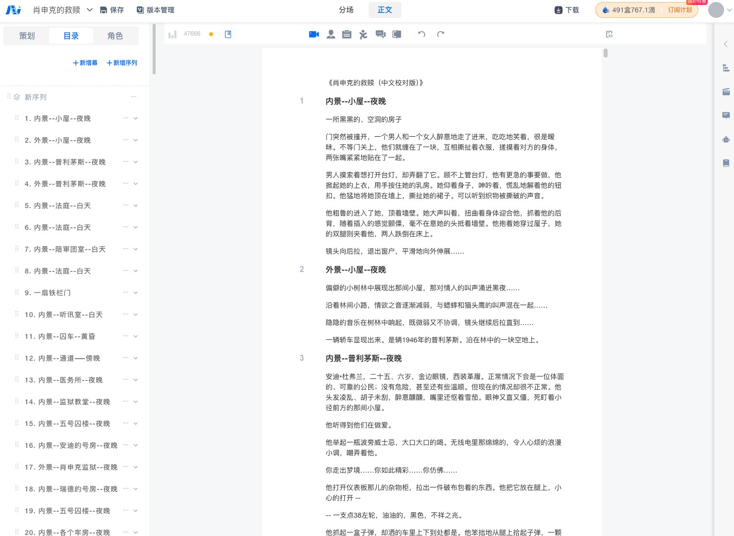Viewport: 734px width, 536px height.
Task: Click the 新序列 sequence title
Action: click(x=36, y=97)
